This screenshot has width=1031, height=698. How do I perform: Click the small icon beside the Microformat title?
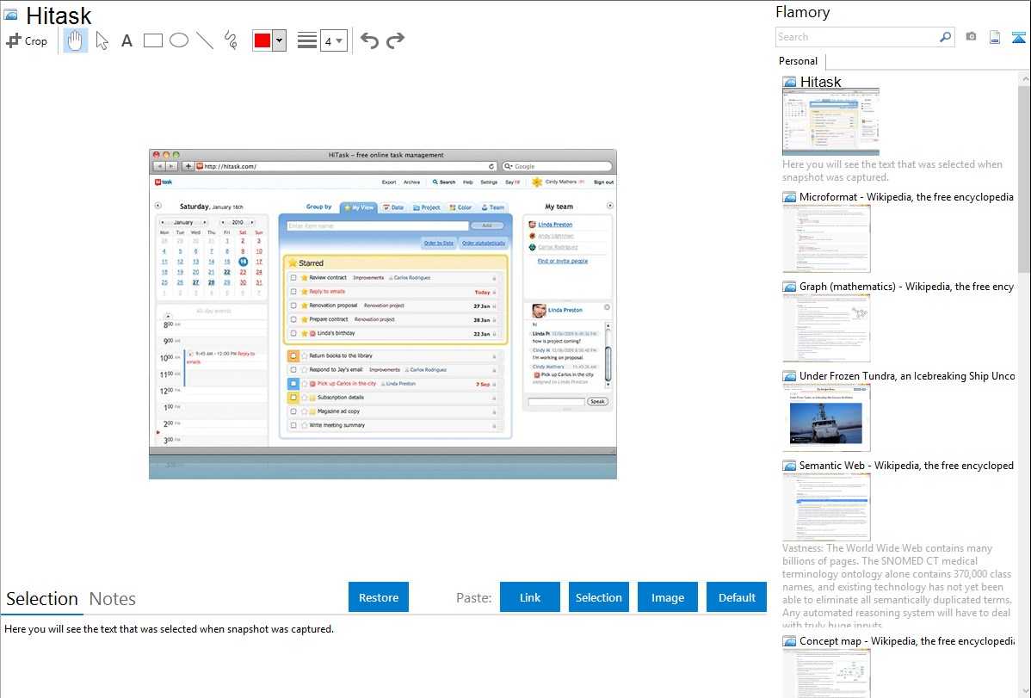pyautogui.click(x=789, y=197)
